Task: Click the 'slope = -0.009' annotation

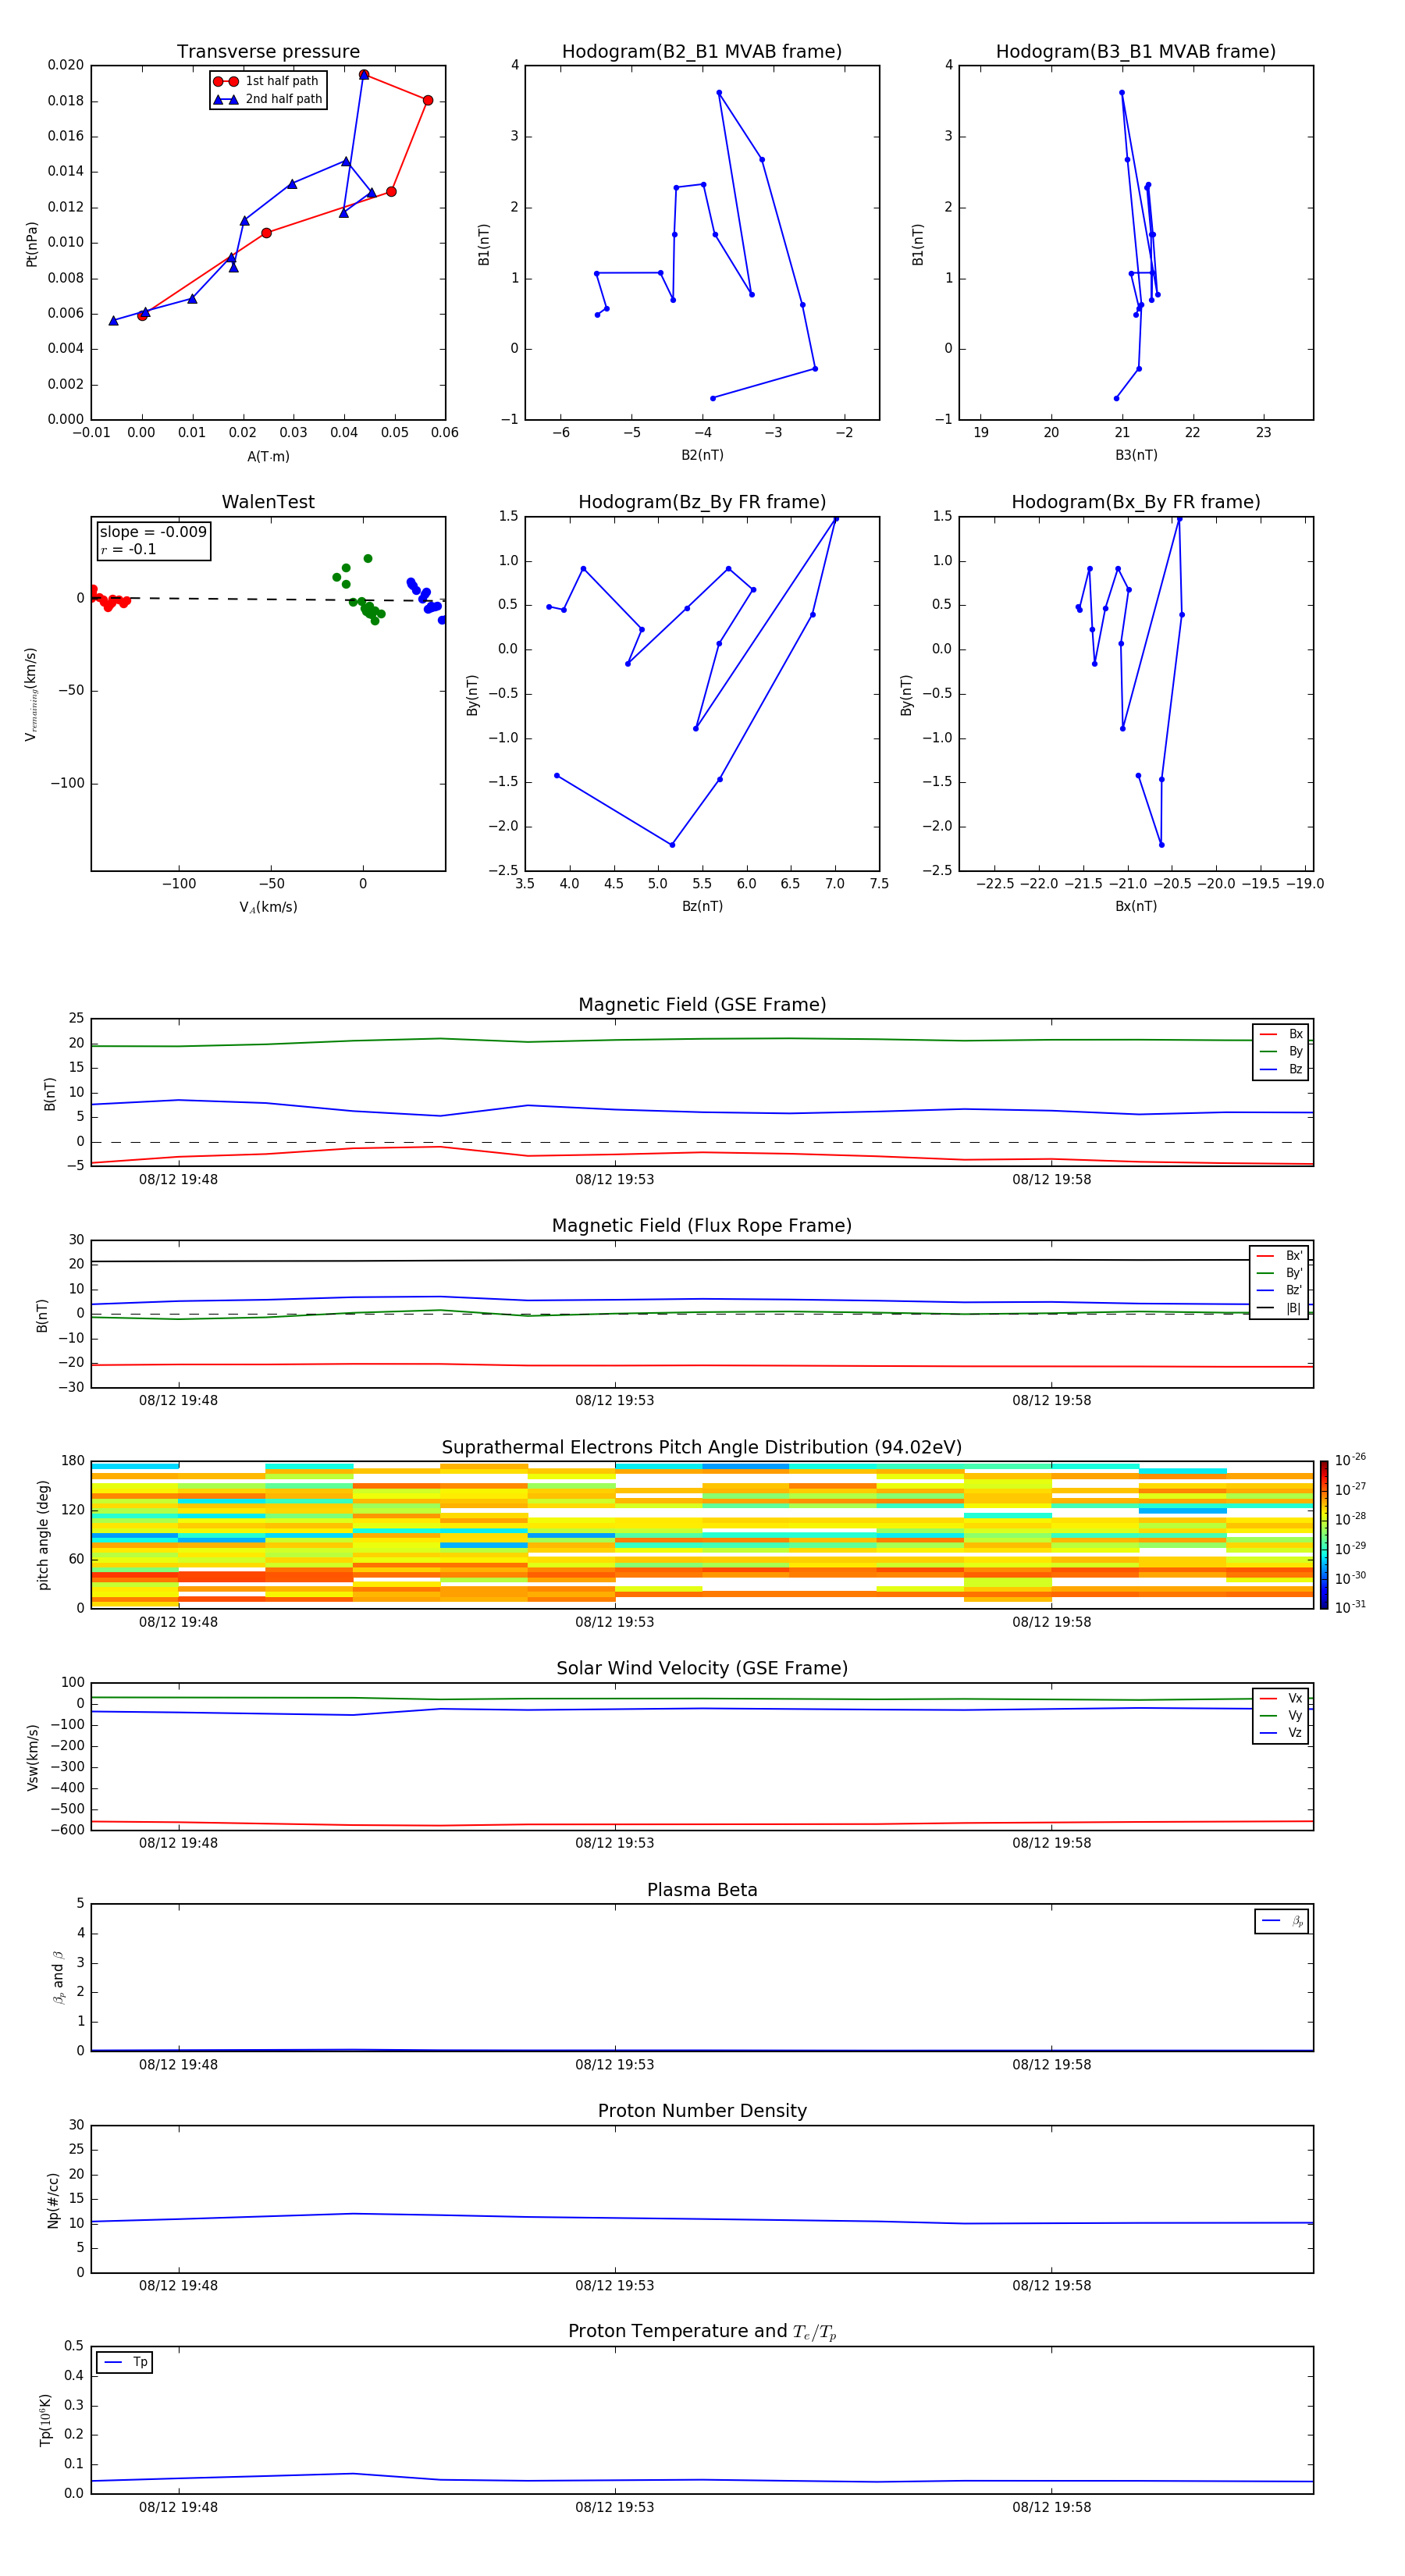Action: [x=153, y=532]
